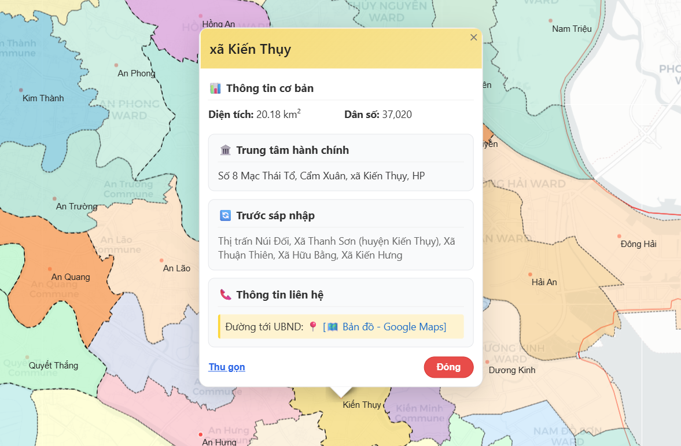
Task: Click the refresh icon beside Trước sáp nhập
Action: 226,216
